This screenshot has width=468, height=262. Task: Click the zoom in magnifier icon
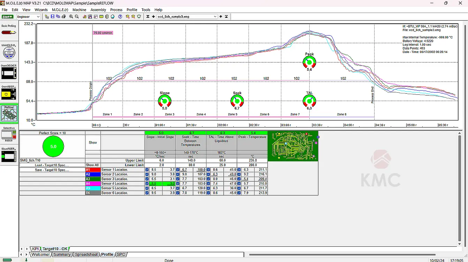pos(71,17)
